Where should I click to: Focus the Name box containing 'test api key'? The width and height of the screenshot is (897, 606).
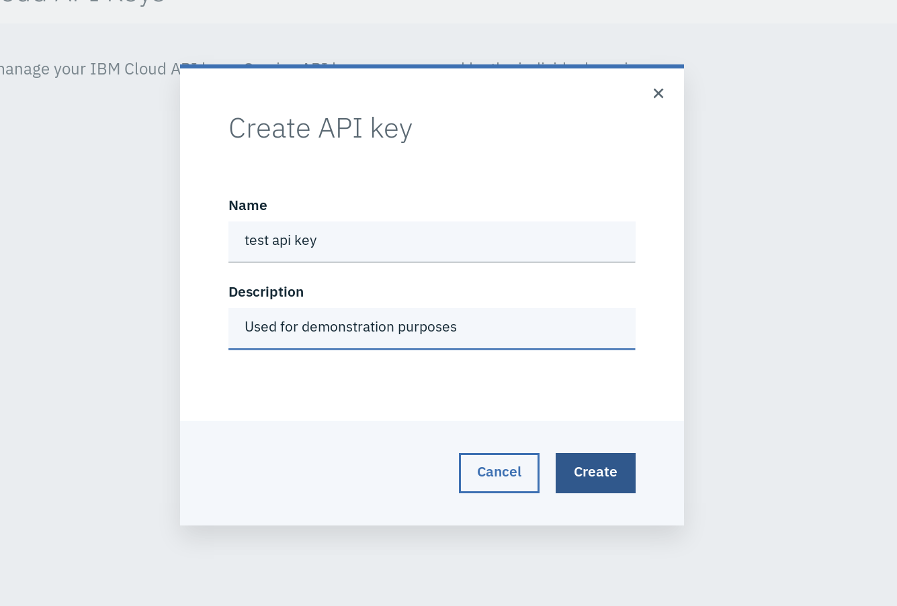tap(431, 242)
